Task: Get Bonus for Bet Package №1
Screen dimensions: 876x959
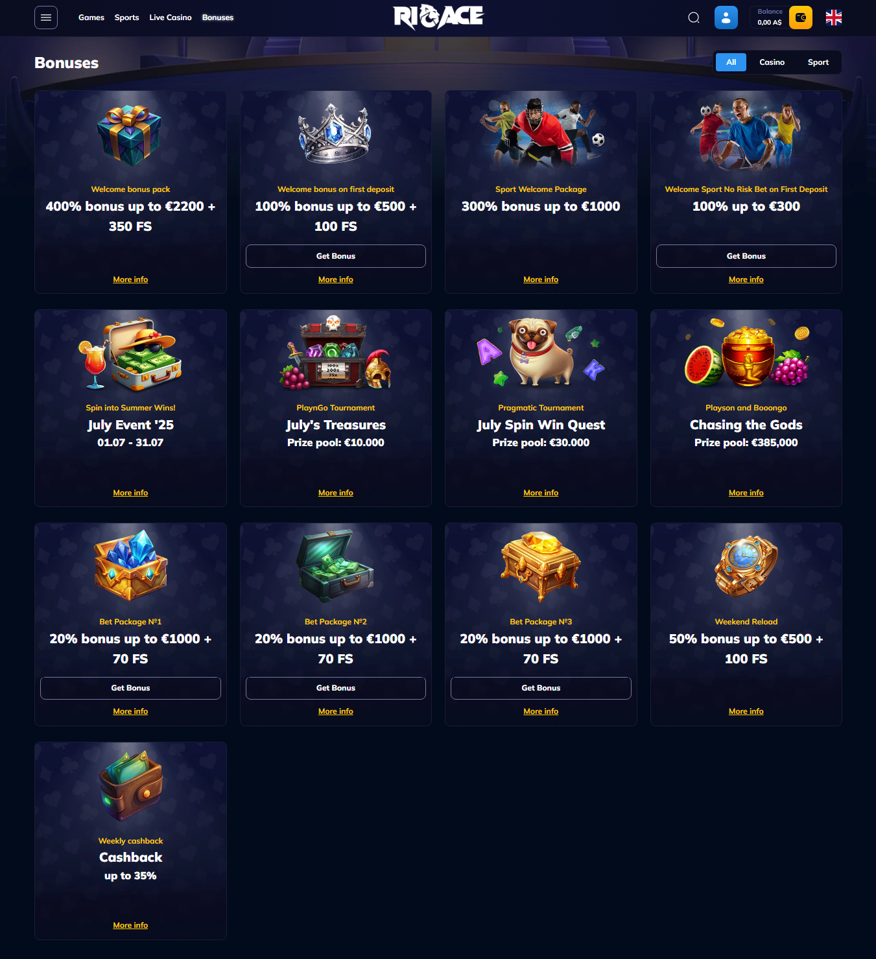Action: [x=130, y=688]
